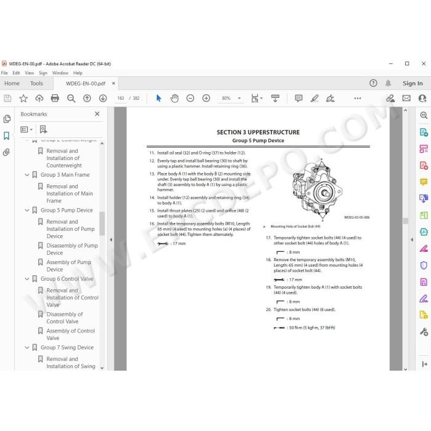Open the Help menu
Viewport: 431px width, 431px height.
[78, 73]
